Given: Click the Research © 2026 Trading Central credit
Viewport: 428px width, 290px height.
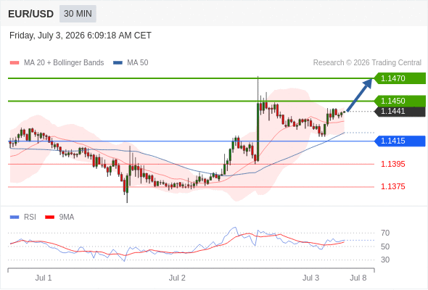Looking at the screenshot, I should (x=367, y=63).
